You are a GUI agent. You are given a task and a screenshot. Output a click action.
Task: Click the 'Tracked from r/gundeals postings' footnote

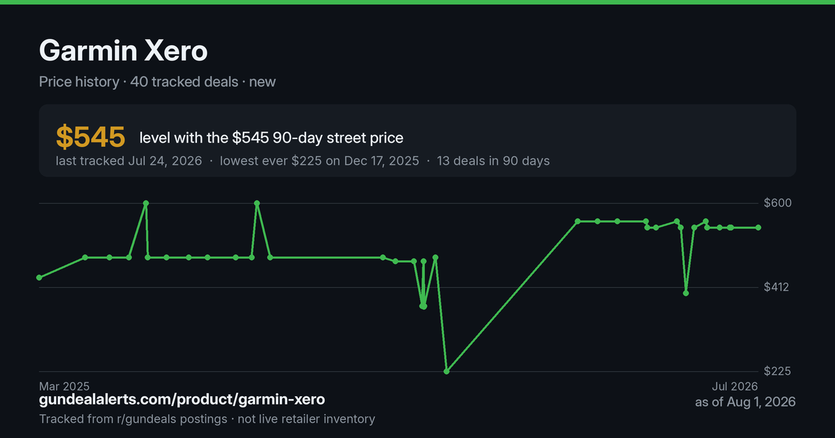click(133, 419)
